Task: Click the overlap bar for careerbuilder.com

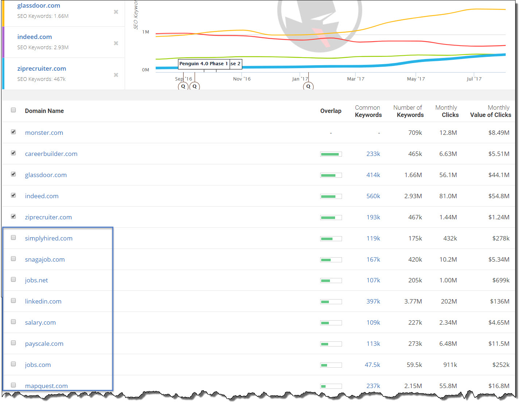Action: tap(331, 154)
